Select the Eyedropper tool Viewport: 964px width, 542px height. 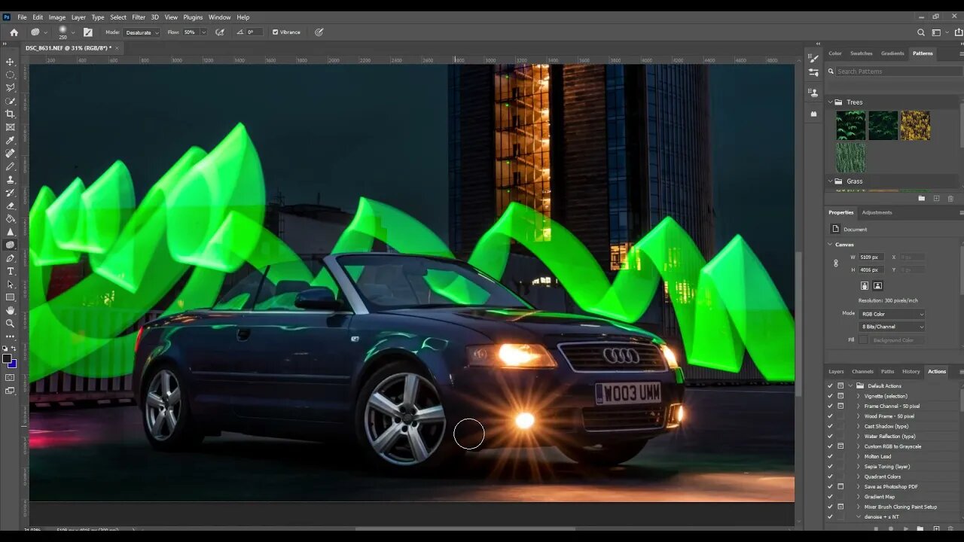coord(11,140)
